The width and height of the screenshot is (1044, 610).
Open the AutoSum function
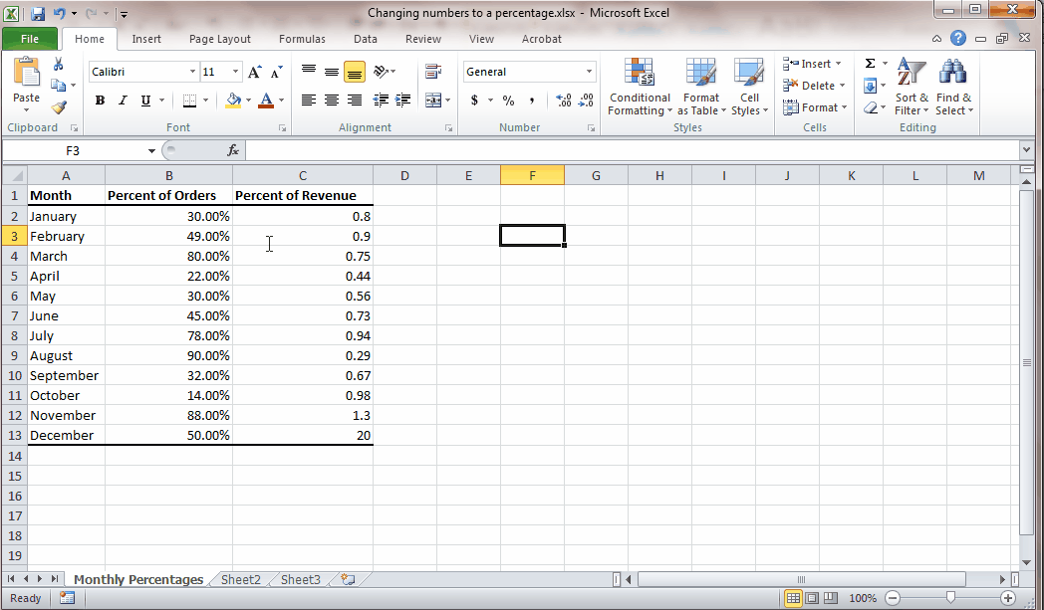point(870,63)
